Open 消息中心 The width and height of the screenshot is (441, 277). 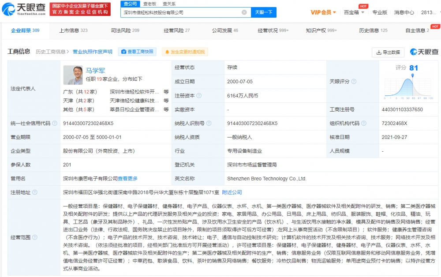pos(404,12)
